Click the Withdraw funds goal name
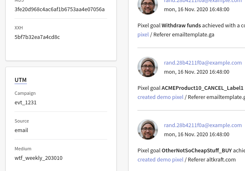 point(181,25)
